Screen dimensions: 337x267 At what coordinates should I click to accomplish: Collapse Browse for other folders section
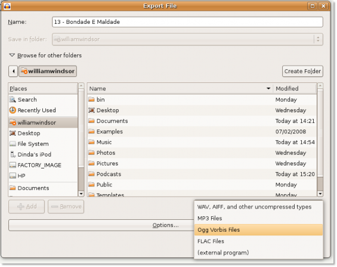pos(12,56)
